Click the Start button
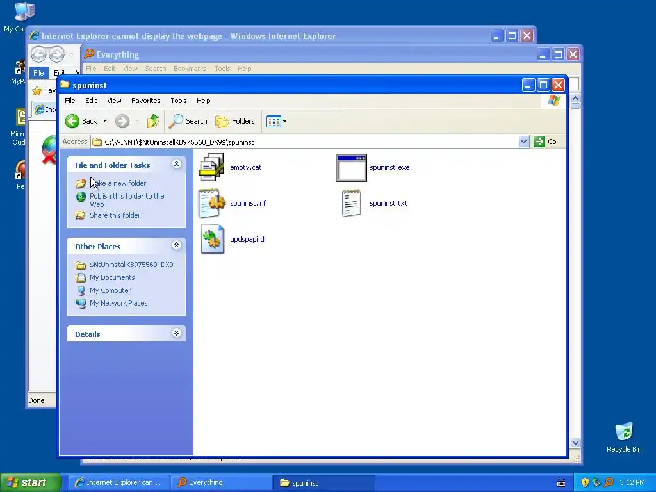This screenshot has height=492, width=656. [30, 483]
